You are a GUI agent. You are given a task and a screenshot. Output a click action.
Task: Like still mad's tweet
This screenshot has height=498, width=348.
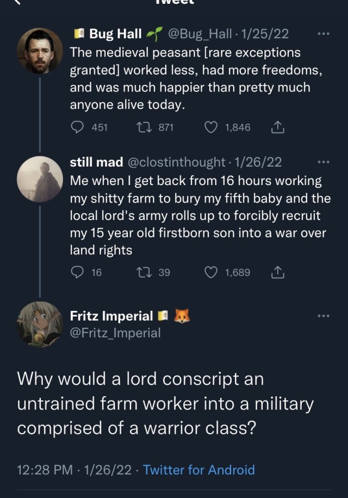211,272
